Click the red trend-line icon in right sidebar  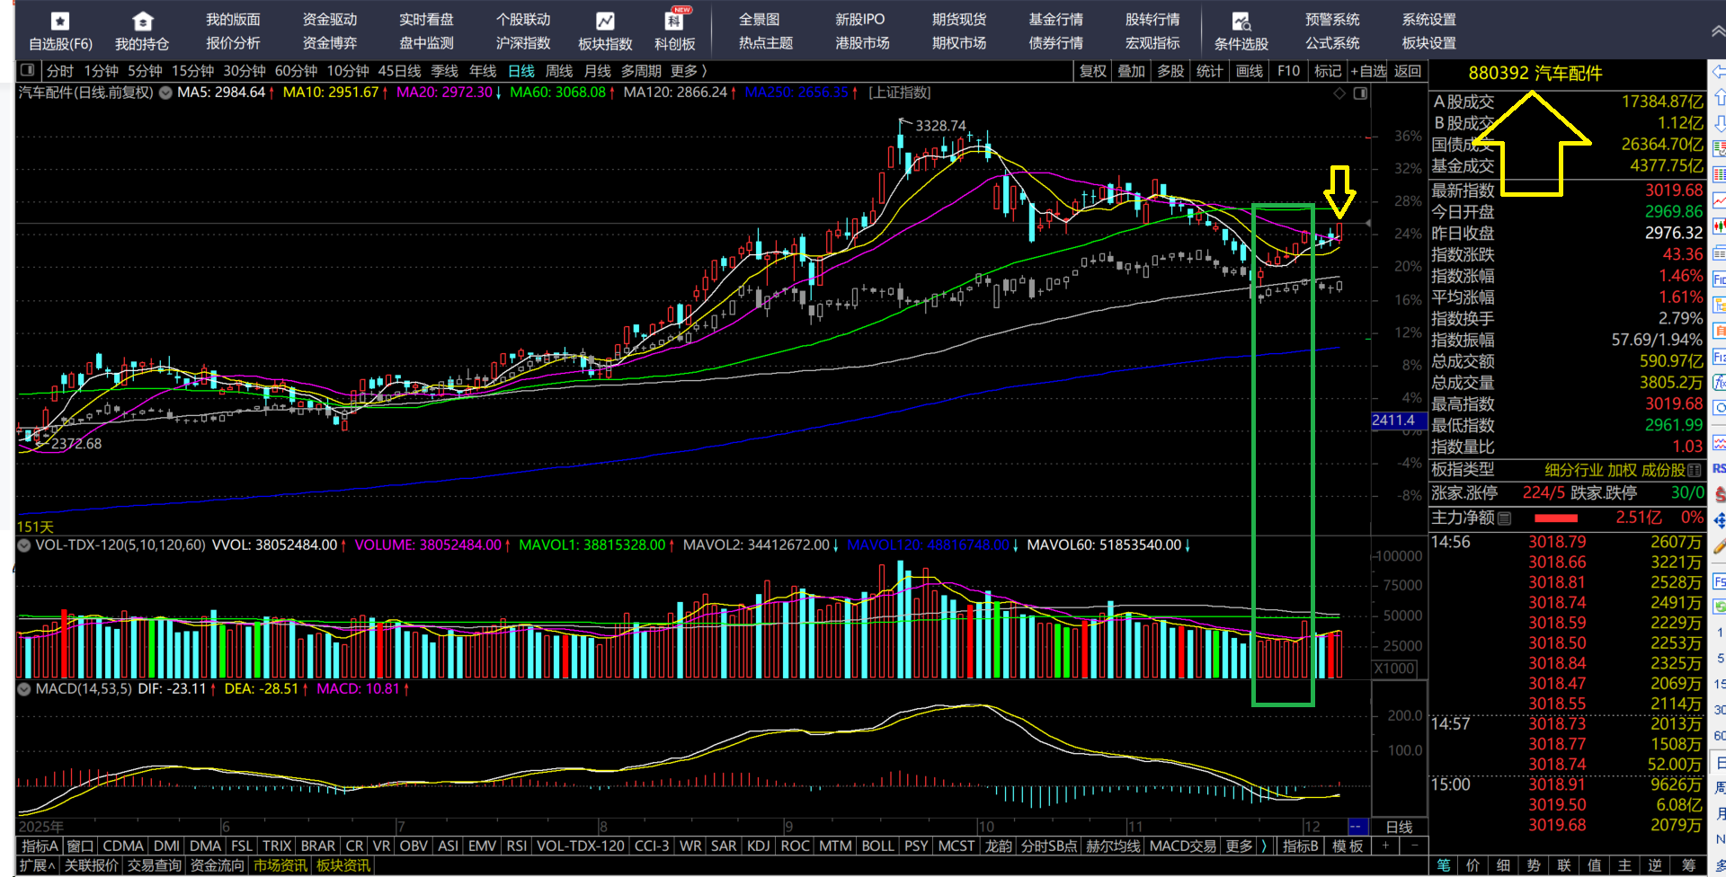click(1719, 199)
